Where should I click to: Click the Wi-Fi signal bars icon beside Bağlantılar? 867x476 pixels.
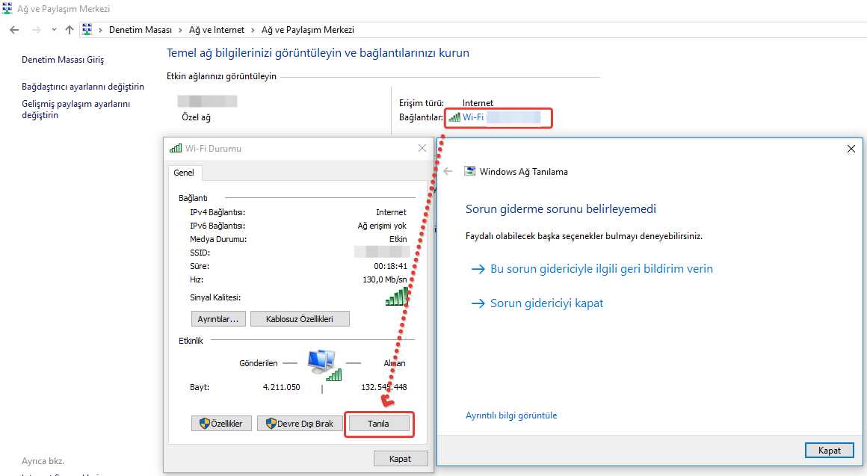(x=454, y=117)
